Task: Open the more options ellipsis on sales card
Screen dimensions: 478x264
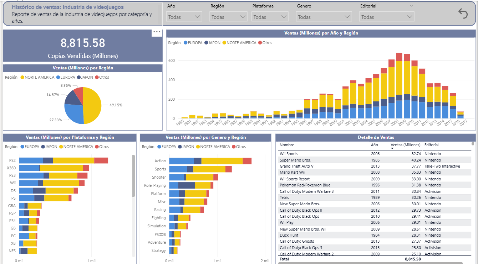Action: [x=157, y=32]
